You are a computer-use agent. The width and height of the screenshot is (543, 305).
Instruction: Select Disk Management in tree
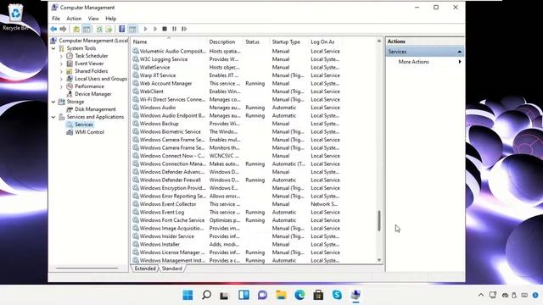pos(95,109)
